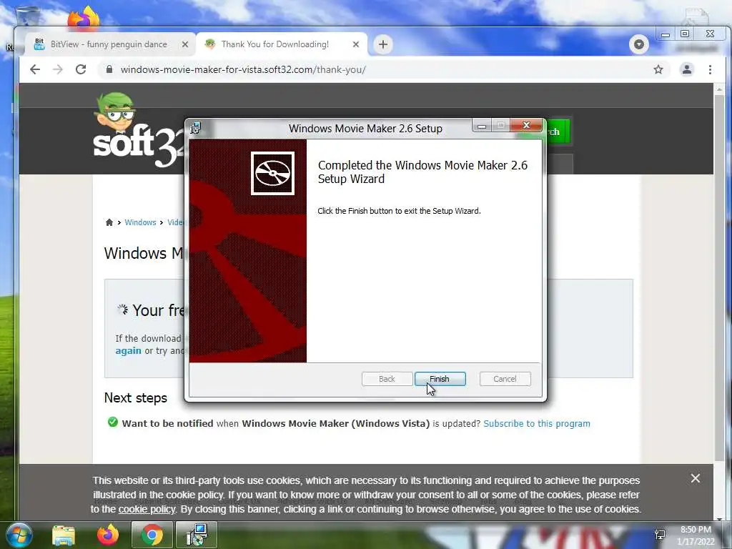Click the disc logo in the setup wizard

(272, 173)
